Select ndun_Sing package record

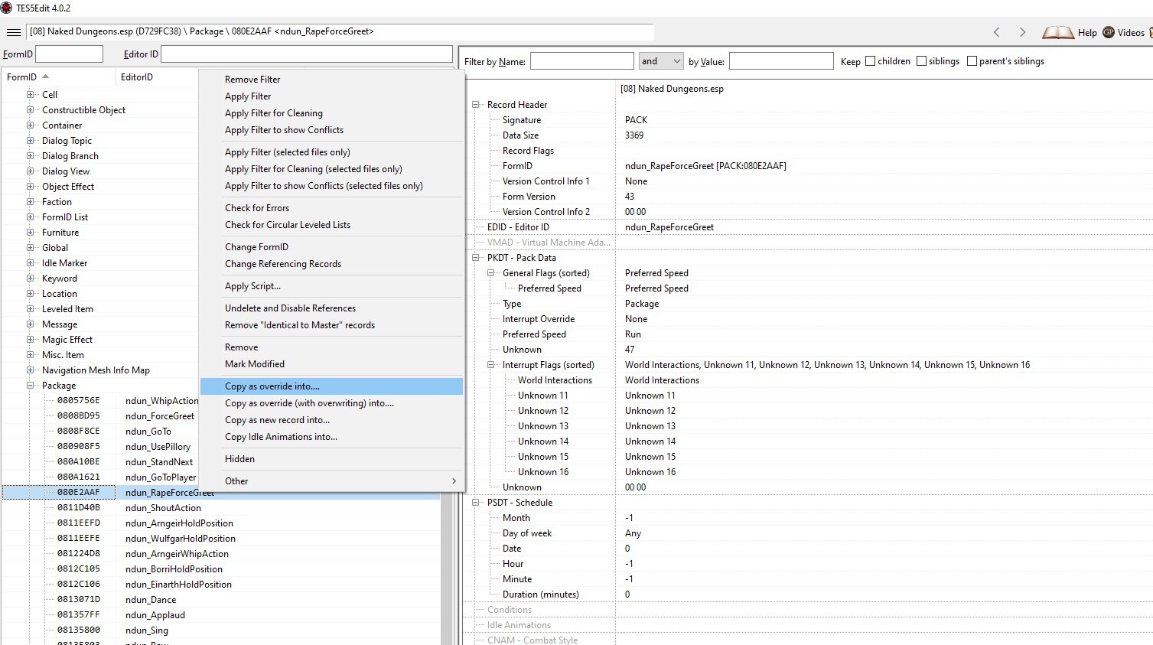(147, 630)
